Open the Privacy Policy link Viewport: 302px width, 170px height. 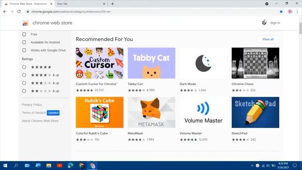point(32,105)
